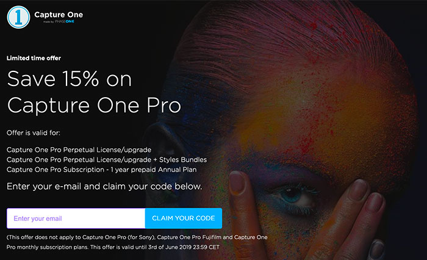Select the Perpetual License + Styles Bundles line
Image resolution: width=427 pixels, height=260 pixels.
(107, 159)
